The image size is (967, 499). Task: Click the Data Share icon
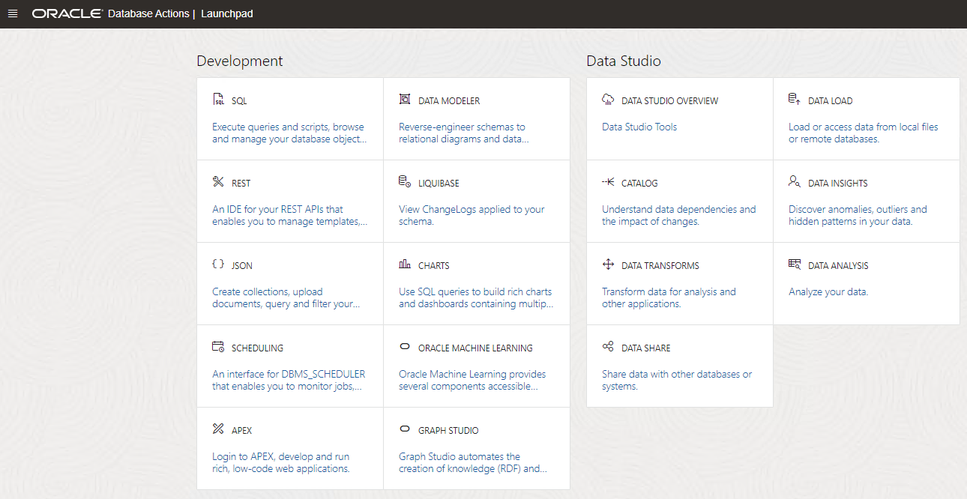(608, 347)
